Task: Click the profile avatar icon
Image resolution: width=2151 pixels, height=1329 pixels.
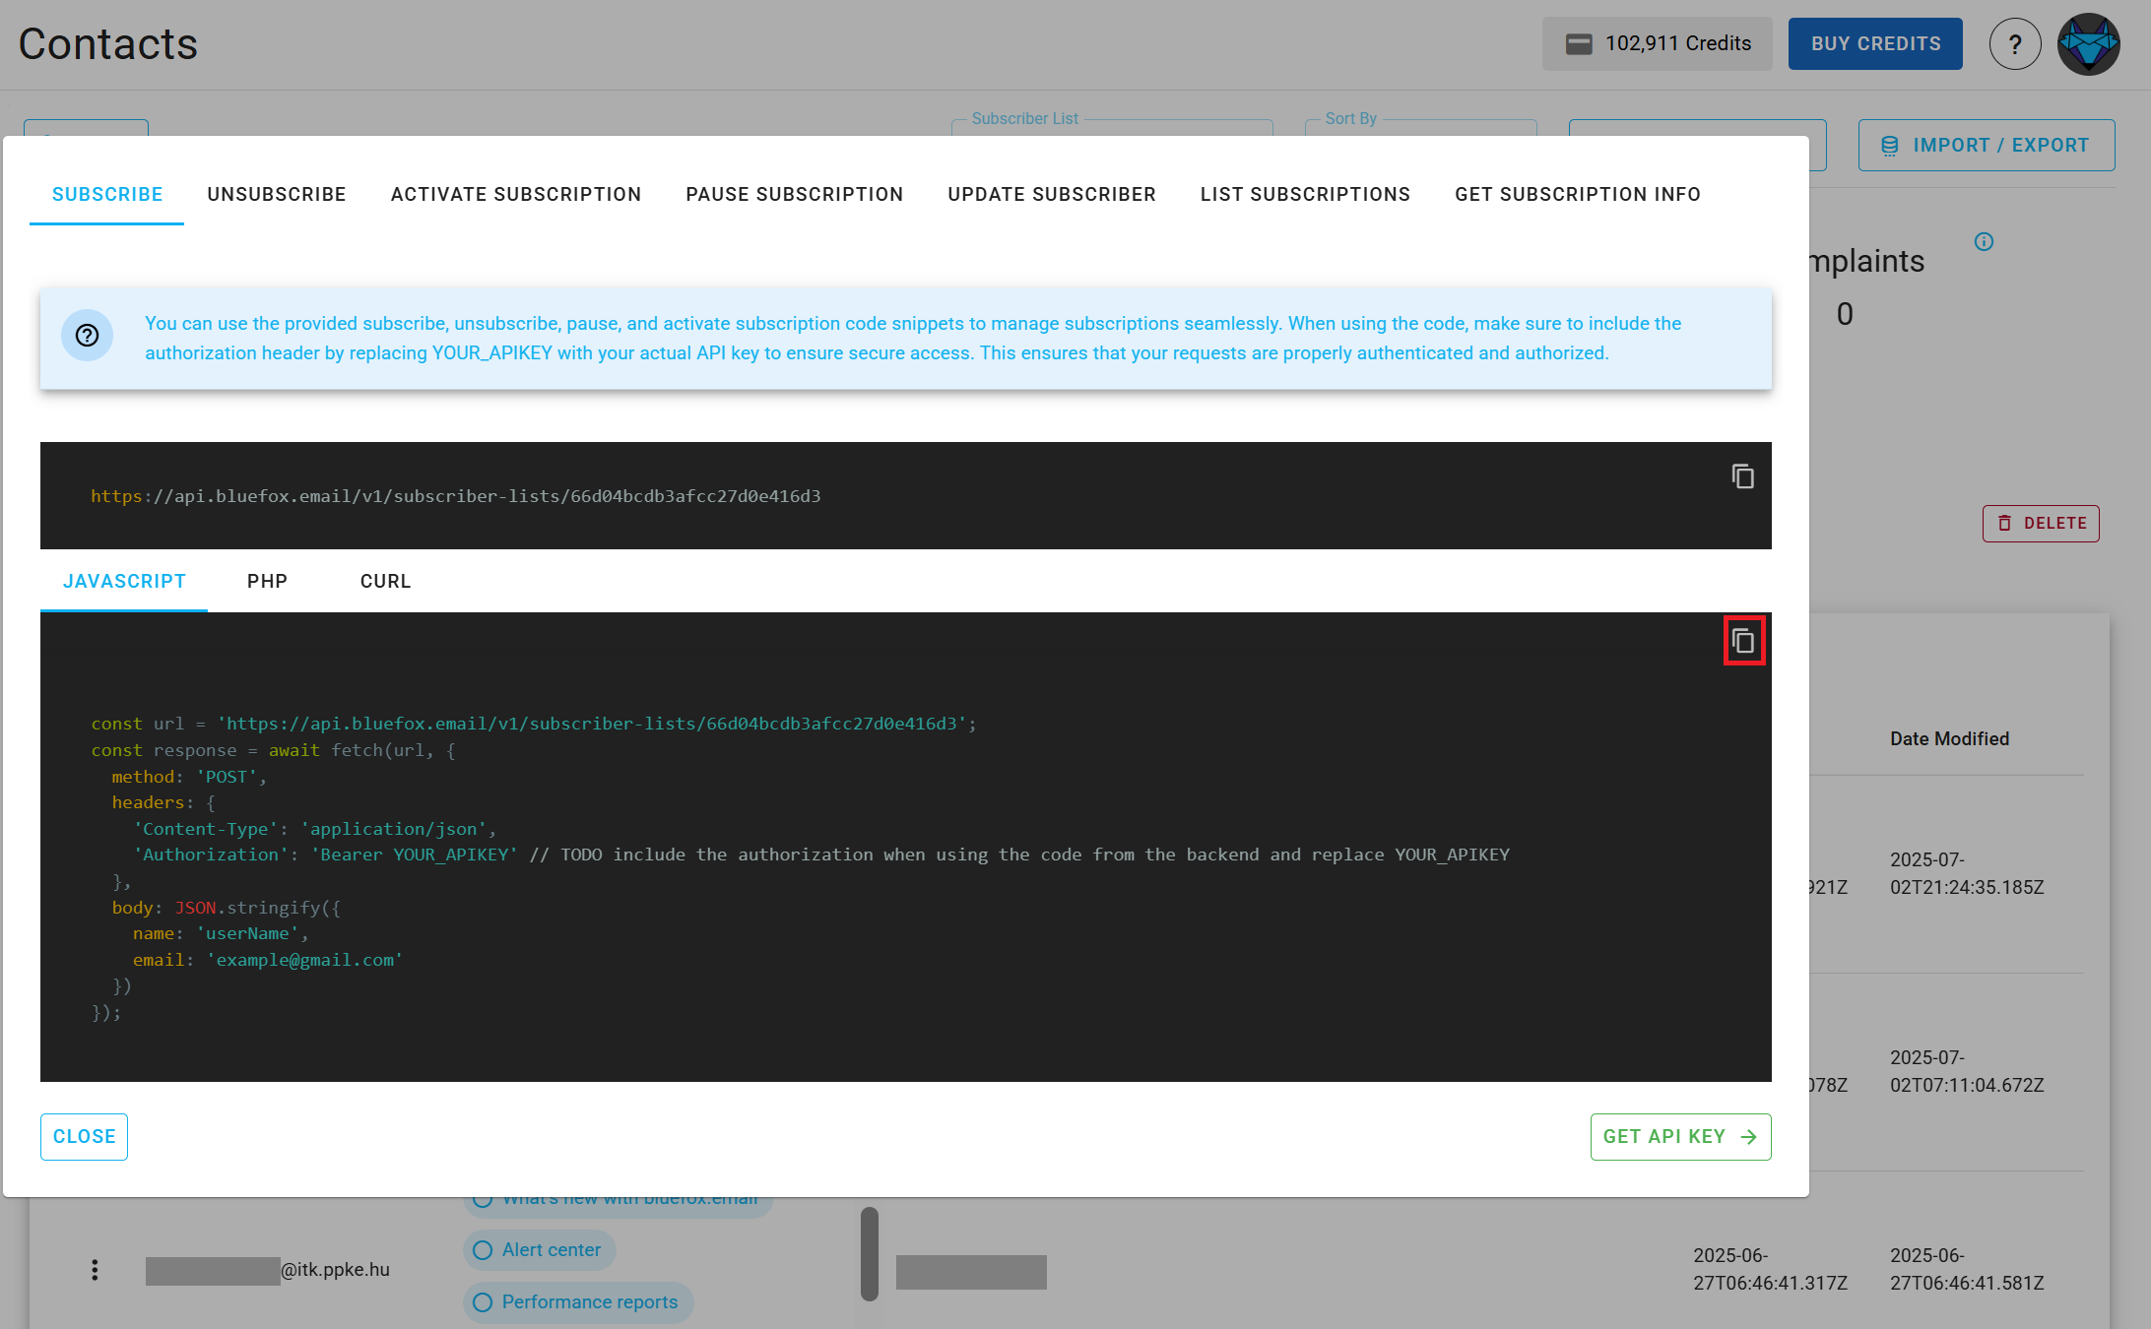Action: coord(2088,43)
